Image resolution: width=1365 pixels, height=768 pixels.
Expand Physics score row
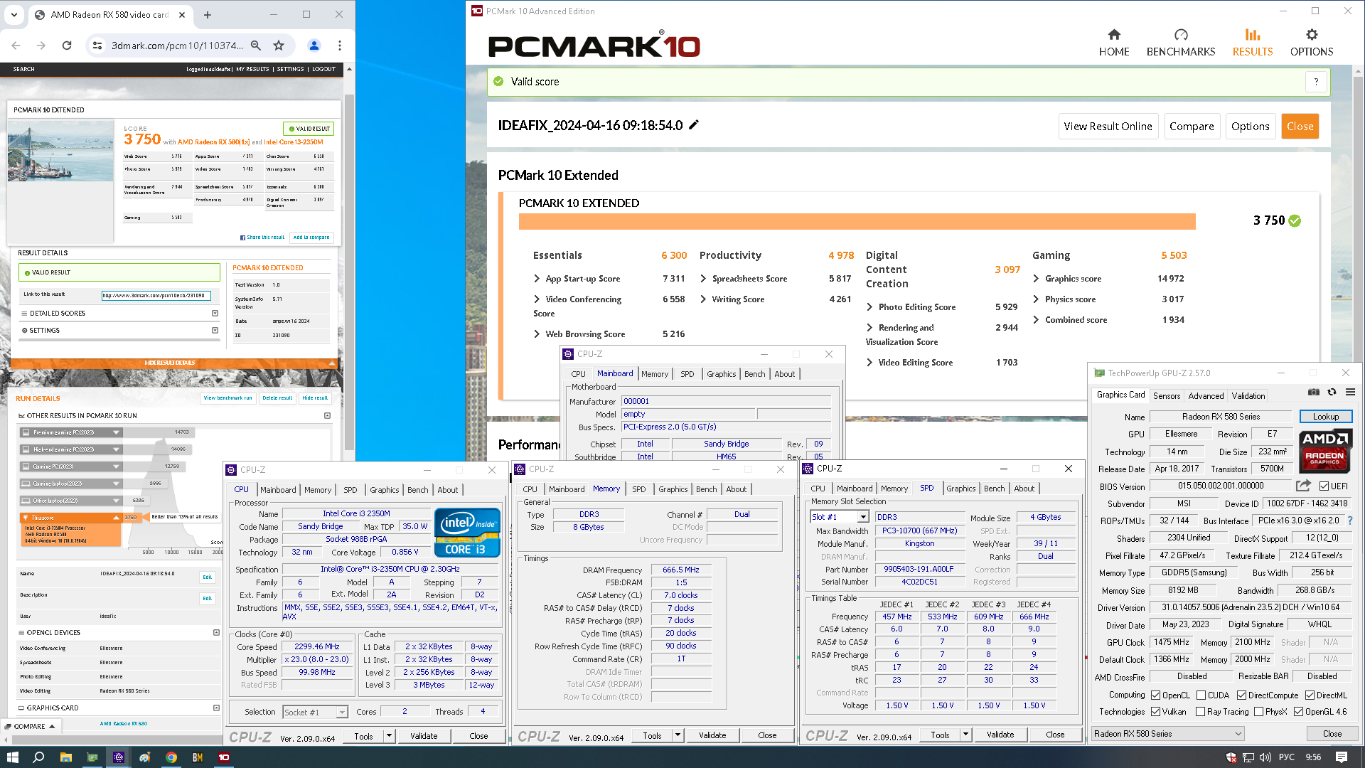click(x=1036, y=299)
